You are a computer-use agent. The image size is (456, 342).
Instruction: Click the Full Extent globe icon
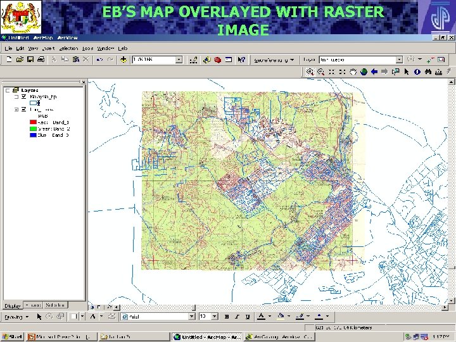click(x=364, y=72)
